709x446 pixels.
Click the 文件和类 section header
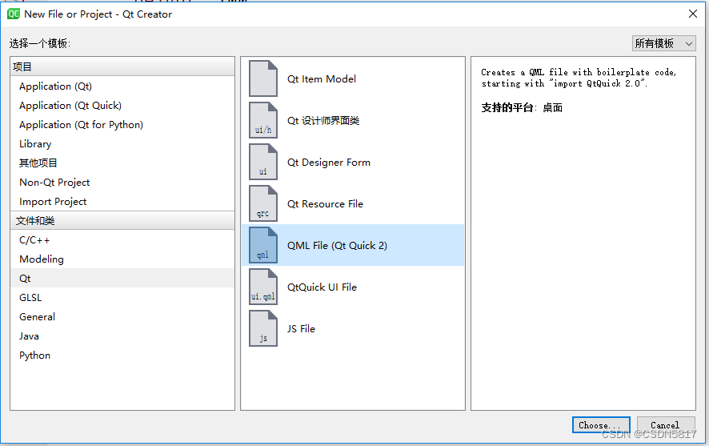(x=122, y=220)
